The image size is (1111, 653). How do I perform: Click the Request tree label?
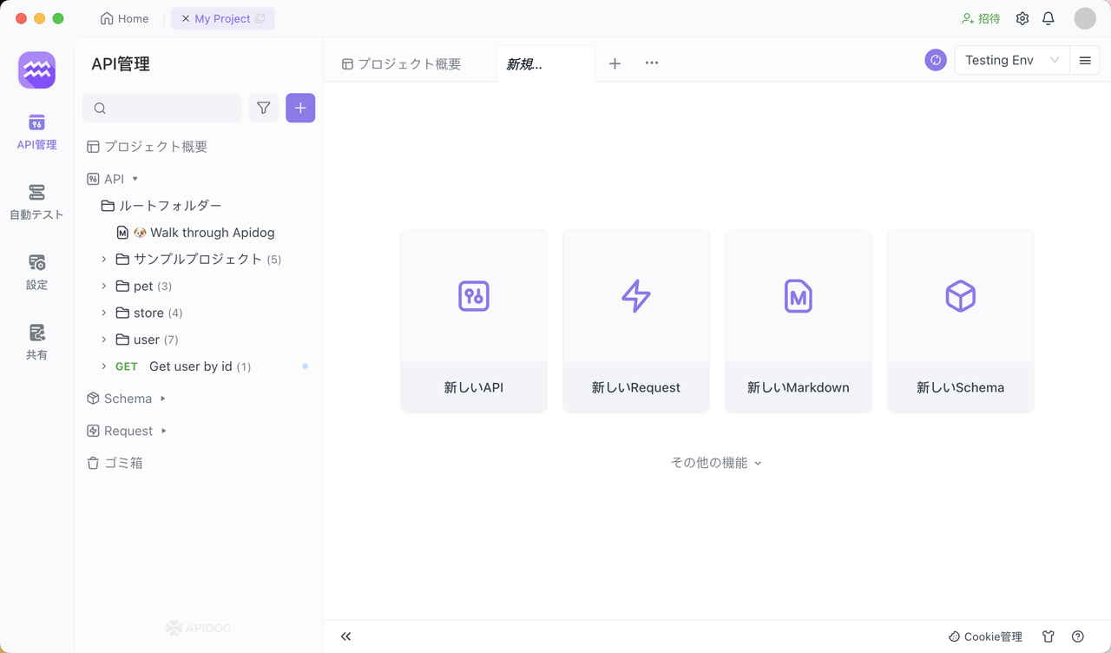pyautogui.click(x=128, y=431)
